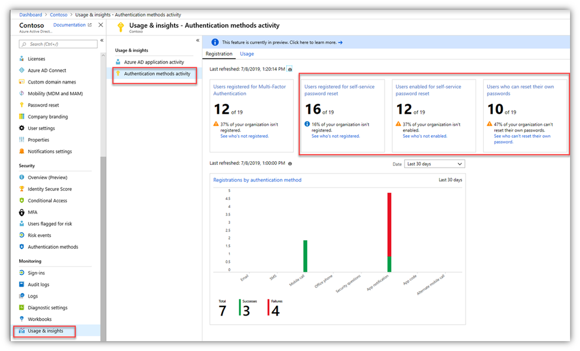
Task: Click the User settings gear icon
Action: 21,128
